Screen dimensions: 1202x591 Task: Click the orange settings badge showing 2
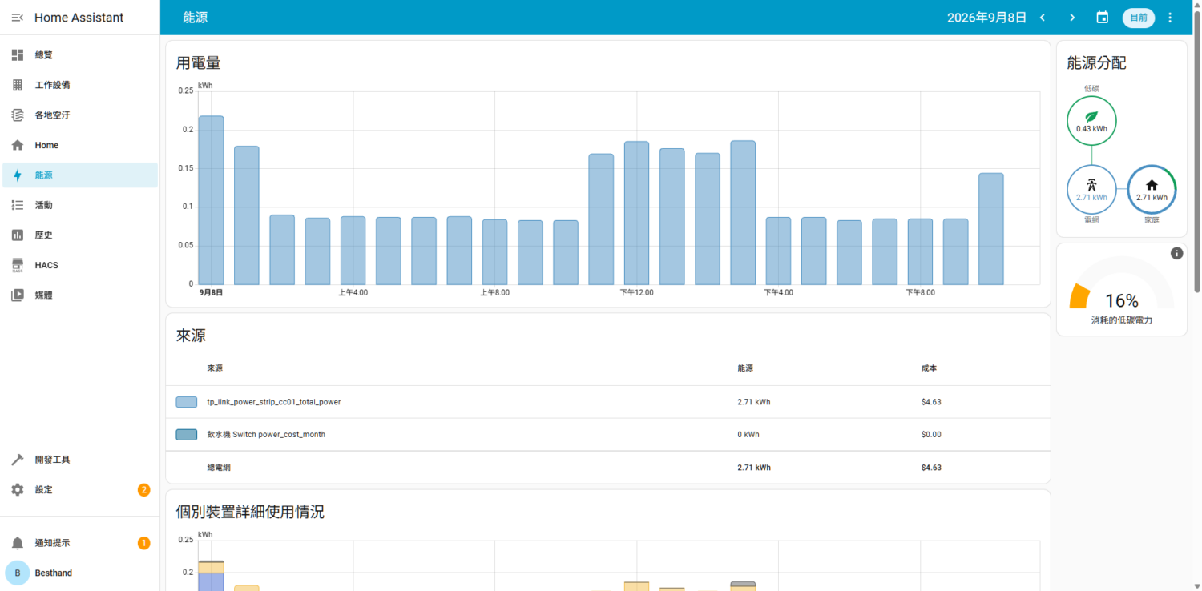pyautogui.click(x=144, y=490)
